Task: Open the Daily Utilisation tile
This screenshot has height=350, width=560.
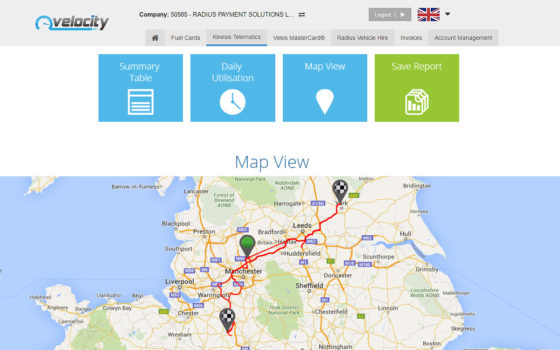Action: click(233, 88)
